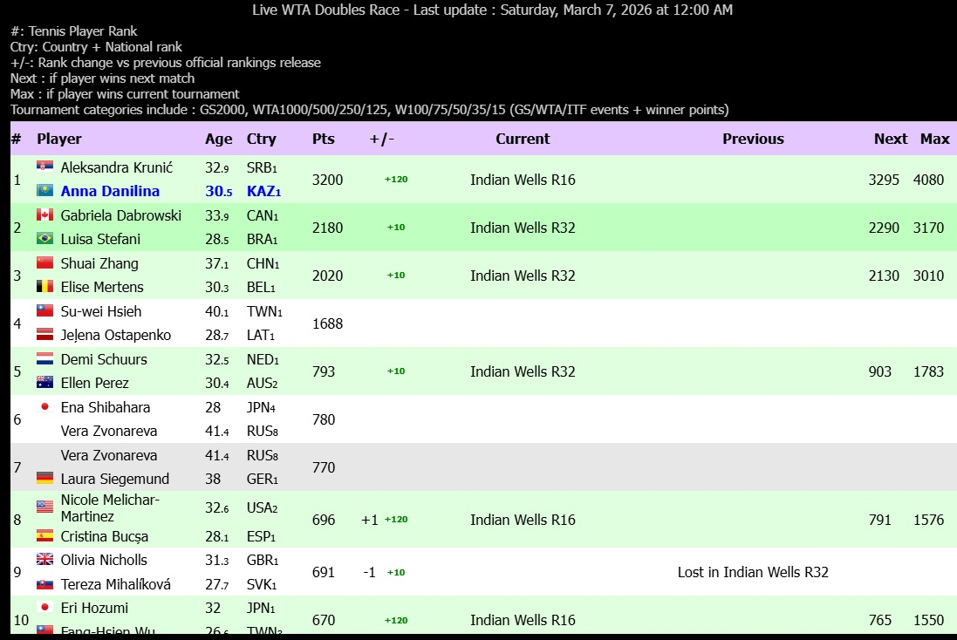Click the Latvian flag beside Jeļena Ostapenko
The width and height of the screenshot is (957, 640).
tap(44, 335)
